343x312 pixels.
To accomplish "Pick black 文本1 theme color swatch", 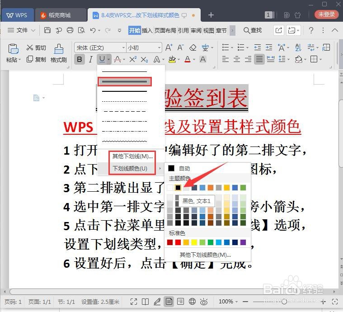I will pos(178,187).
